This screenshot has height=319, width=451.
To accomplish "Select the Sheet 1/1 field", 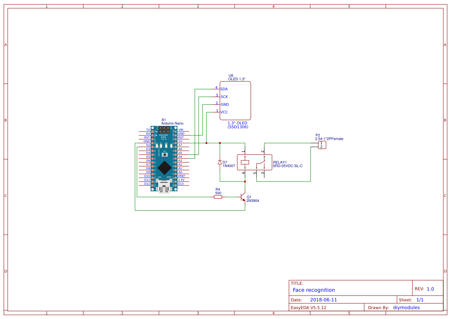I will click(x=419, y=300).
